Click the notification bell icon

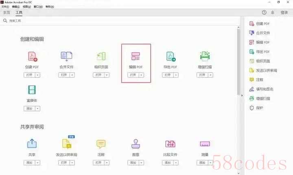(273, 13)
